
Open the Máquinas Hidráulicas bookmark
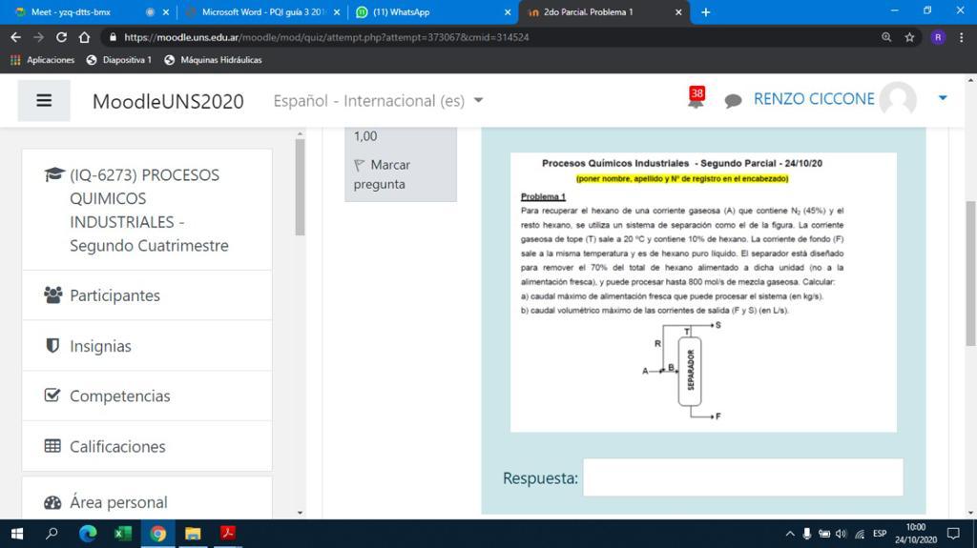click(x=213, y=59)
